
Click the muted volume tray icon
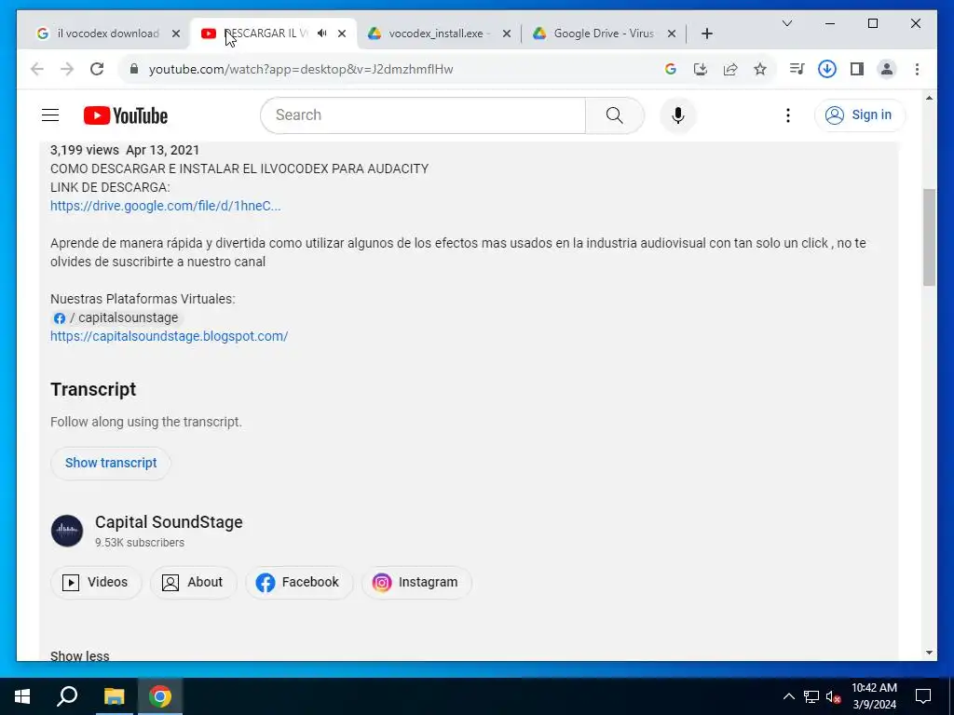tap(834, 696)
